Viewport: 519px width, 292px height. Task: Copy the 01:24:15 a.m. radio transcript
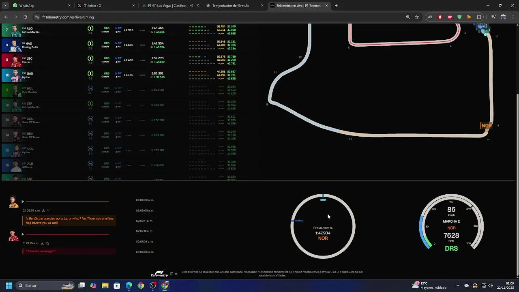tap(47, 243)
